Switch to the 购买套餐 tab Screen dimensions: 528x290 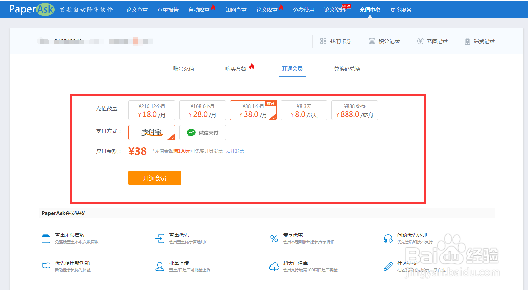click(236, 69)
